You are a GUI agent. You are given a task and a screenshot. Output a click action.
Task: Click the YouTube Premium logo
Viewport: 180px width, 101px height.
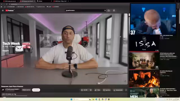[10, 10]
